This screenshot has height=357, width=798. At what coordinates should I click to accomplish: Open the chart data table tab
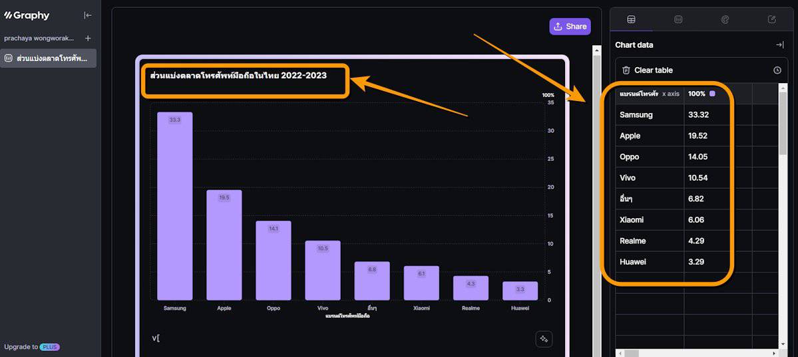(x=631, y=20)
